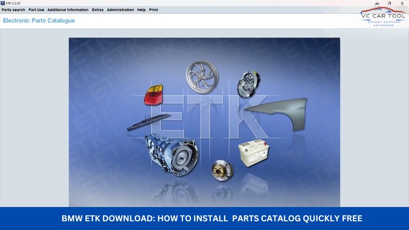Open the Help menu
The height and width of the screenshot is (230, 409).
coord(142,10)
